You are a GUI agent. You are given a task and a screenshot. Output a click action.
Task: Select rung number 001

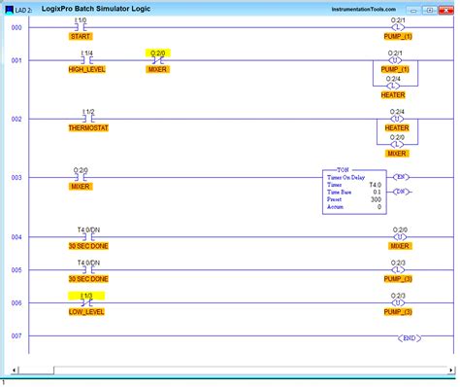(x=16, y=60)
